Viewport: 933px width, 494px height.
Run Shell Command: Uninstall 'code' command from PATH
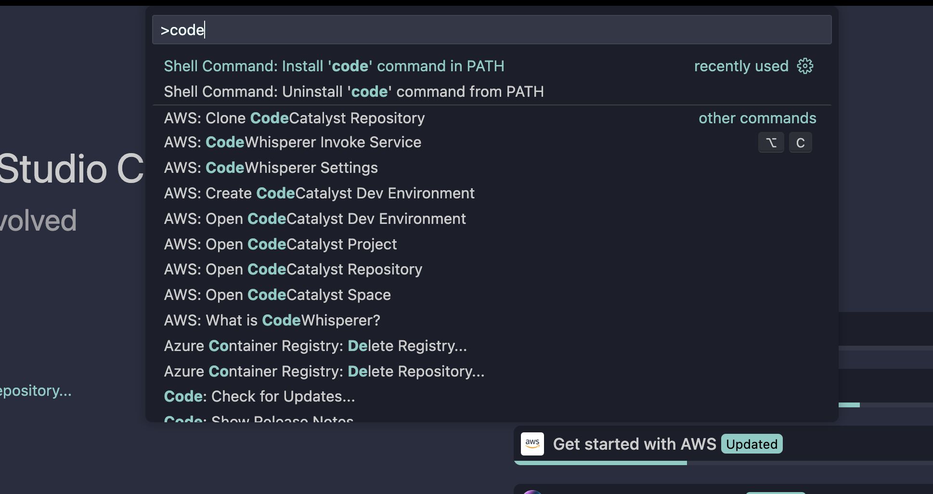354,91
